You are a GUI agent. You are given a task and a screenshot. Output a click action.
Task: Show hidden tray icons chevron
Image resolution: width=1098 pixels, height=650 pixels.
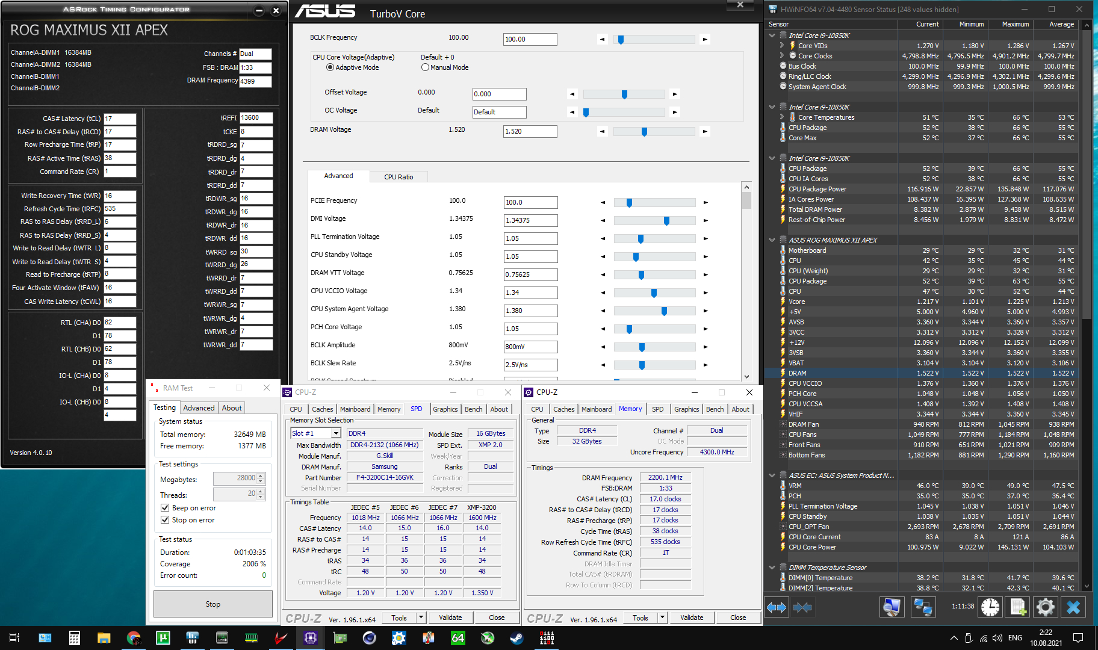click(954, 638)
